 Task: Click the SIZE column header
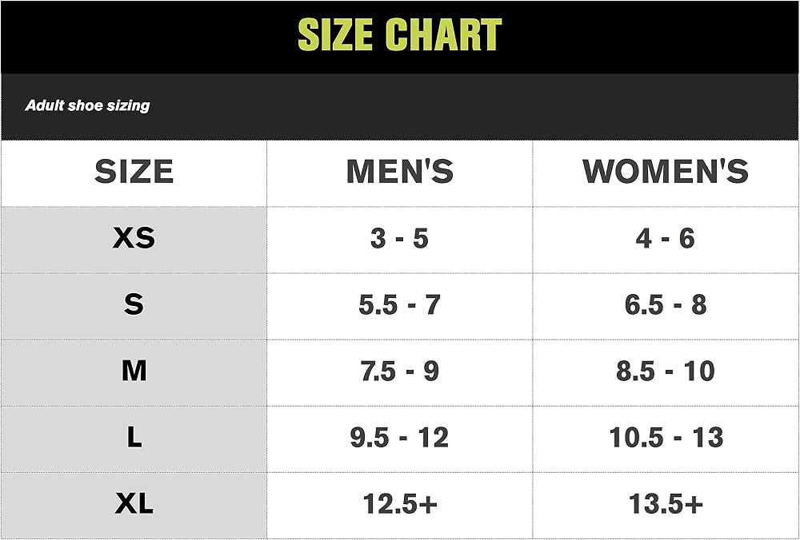coord(134,171)
